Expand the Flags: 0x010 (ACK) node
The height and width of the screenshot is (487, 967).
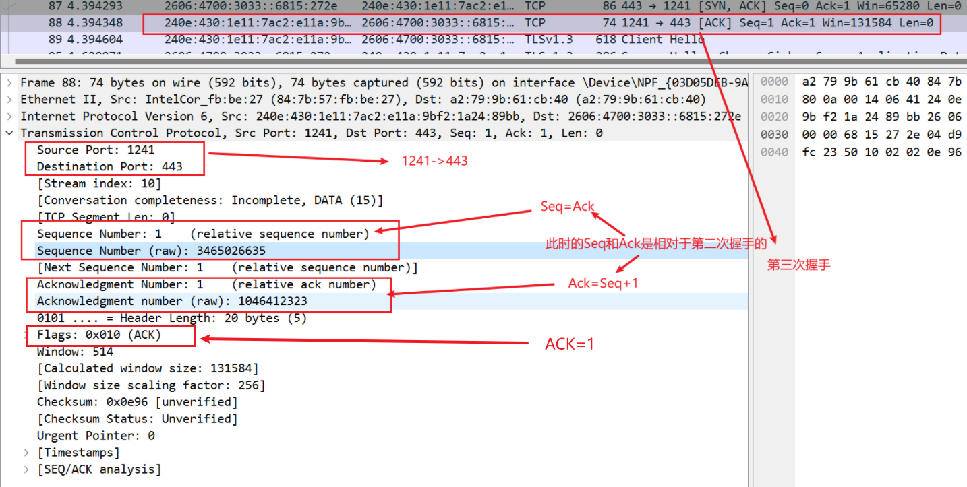click(x=27, y=335)
